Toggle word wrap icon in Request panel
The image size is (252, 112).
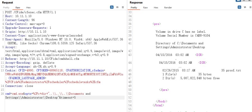[x=112, y=7]
